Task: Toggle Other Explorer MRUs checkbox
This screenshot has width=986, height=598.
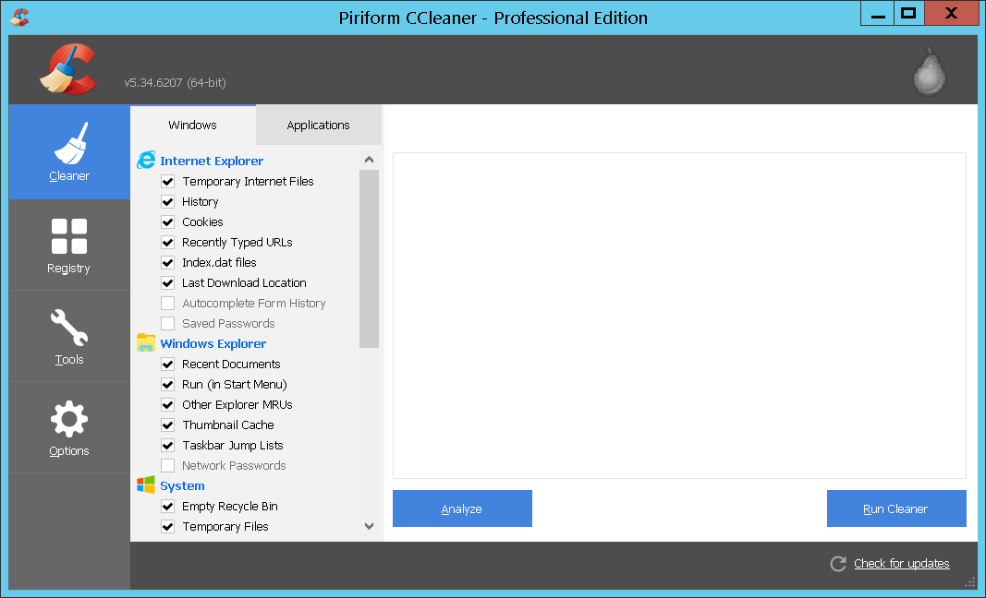Action: [168, 404]
